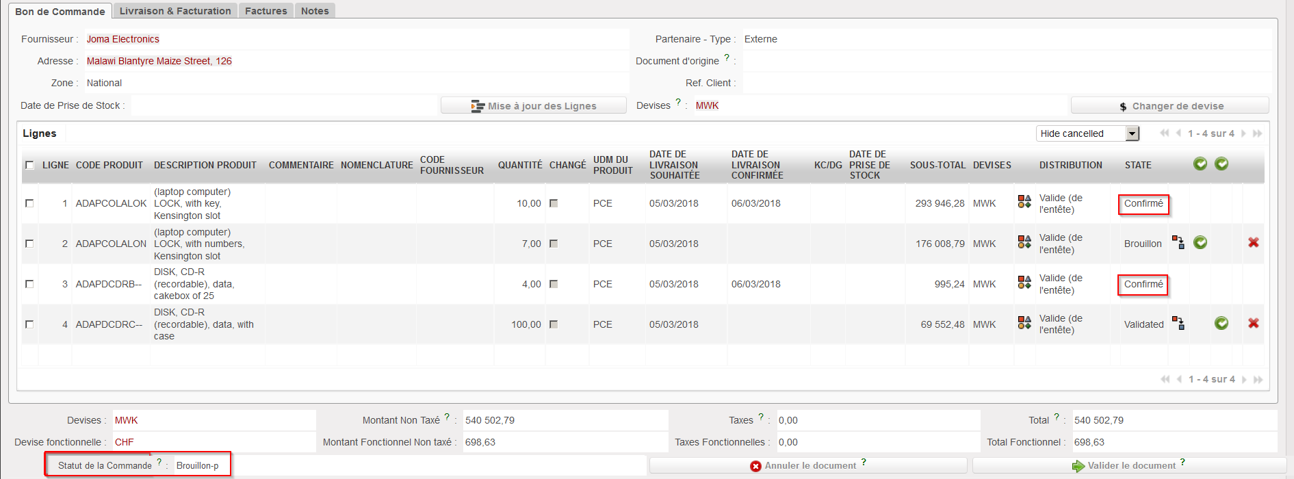Go to next page in top pager
The width and height of the screenshot is (1294, 479).
point(1243,133)
